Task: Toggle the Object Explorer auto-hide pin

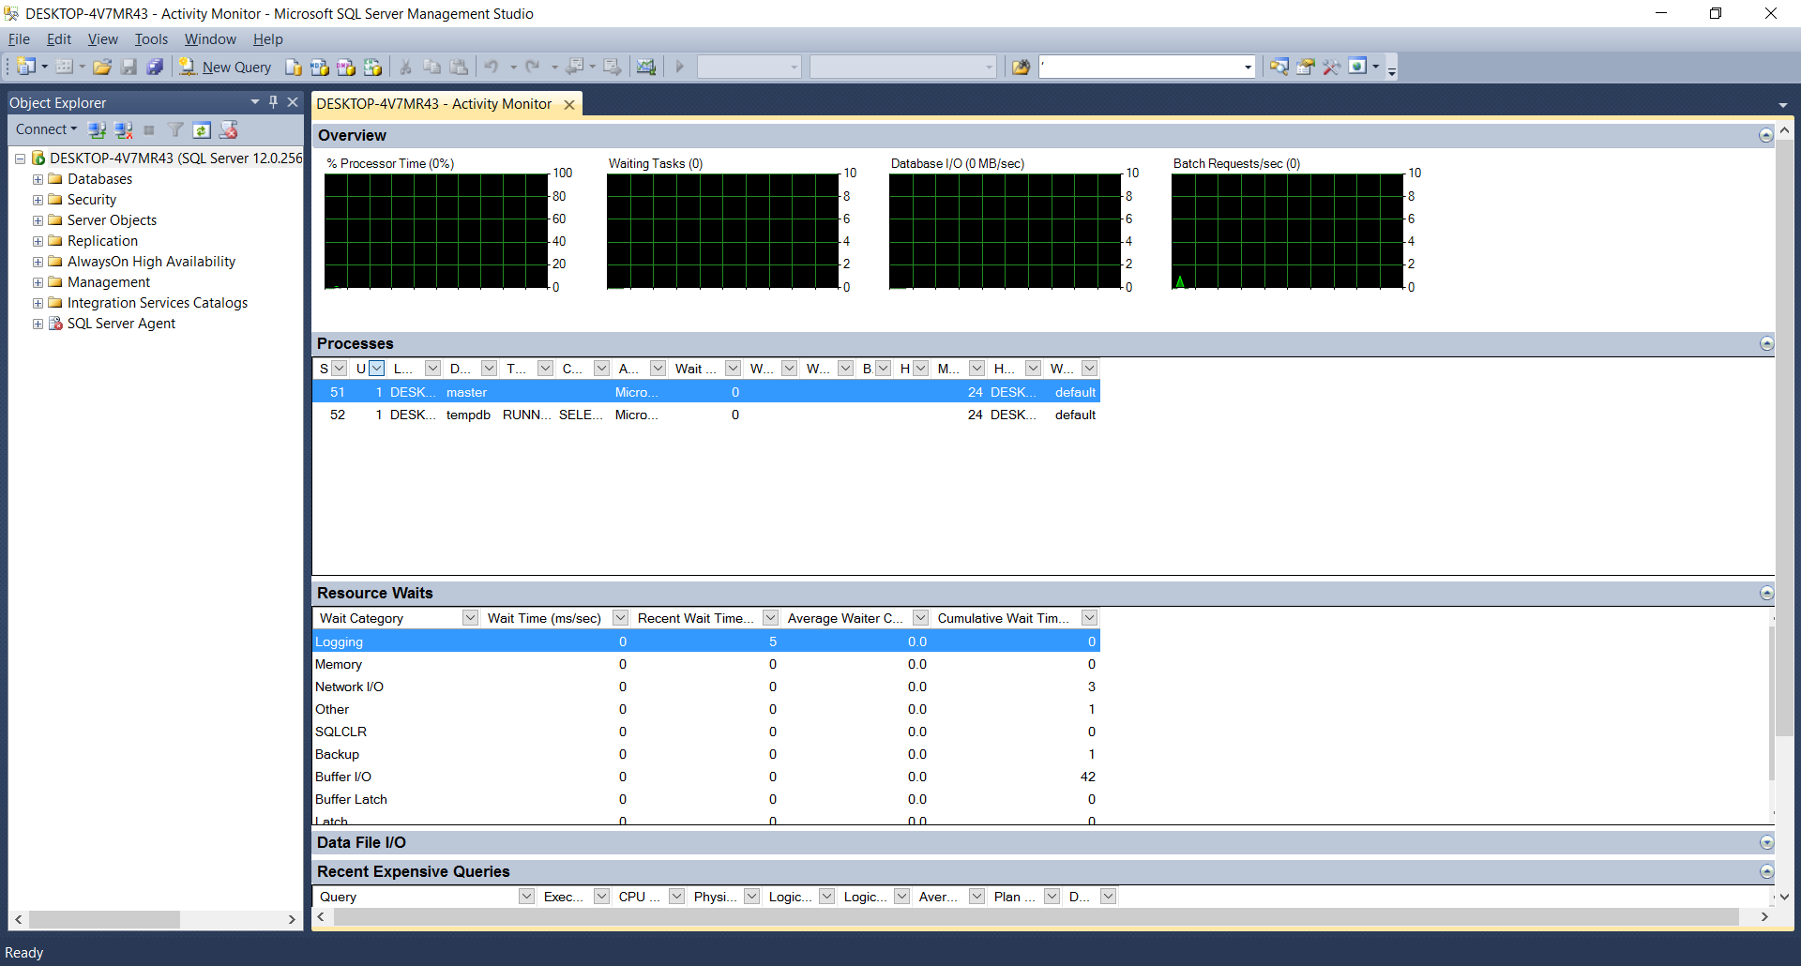Action: pos(273,102)
